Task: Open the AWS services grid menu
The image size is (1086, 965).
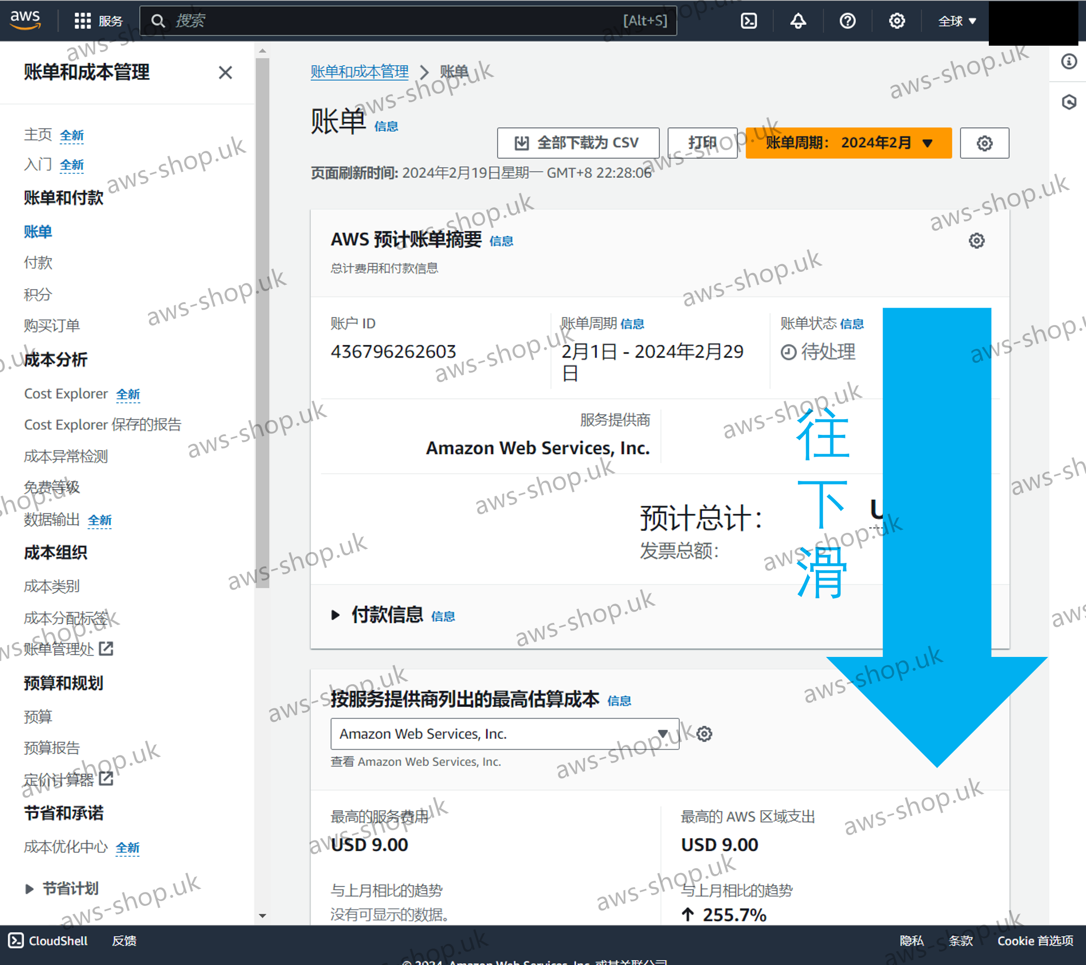Action: click(x=82, y=21)
